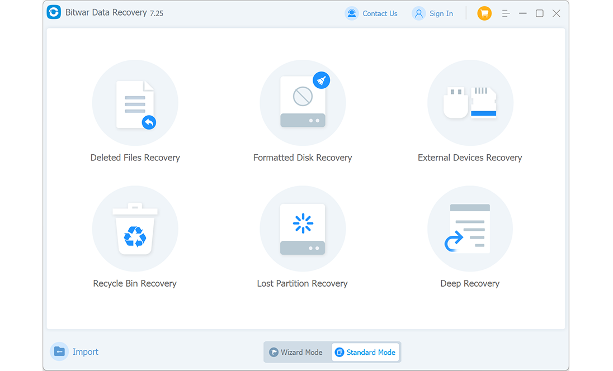Click the Recycle Bin Recovery label
The image size is (613, 371).
135,283
